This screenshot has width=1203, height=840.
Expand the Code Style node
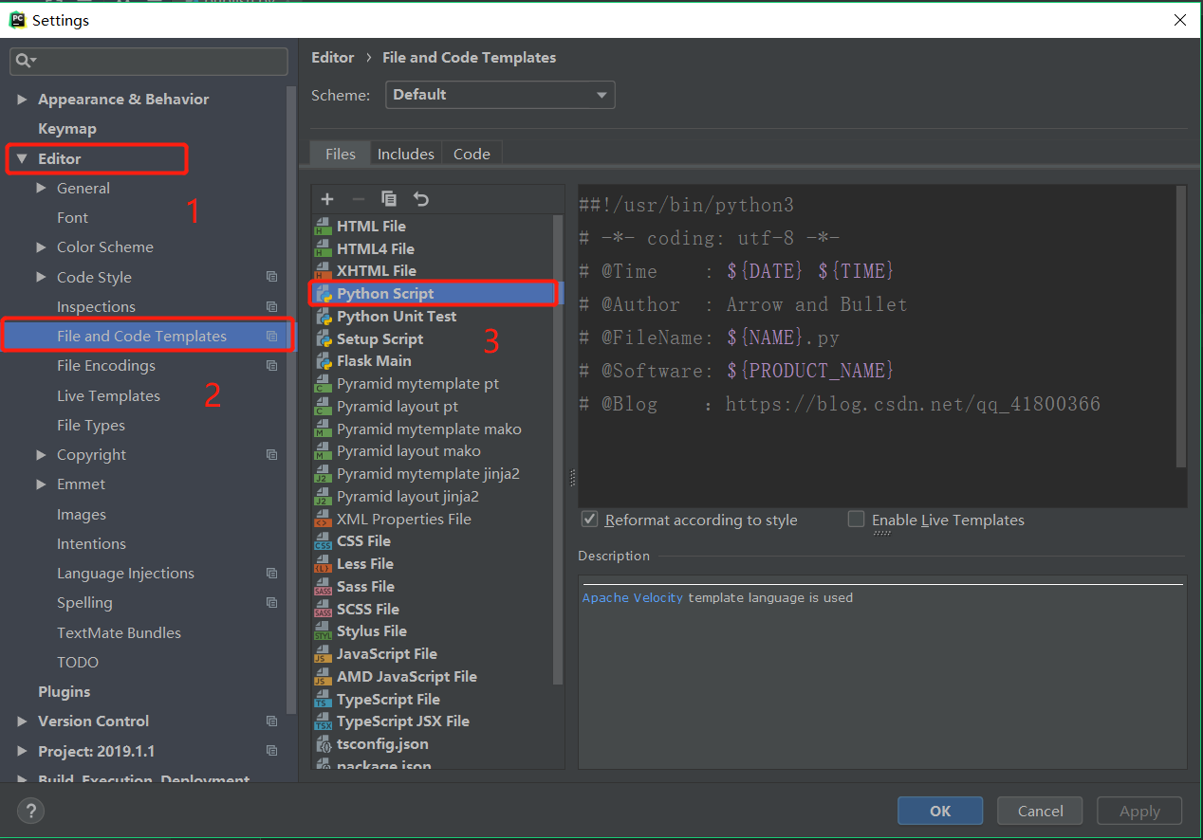coord(41,277)
